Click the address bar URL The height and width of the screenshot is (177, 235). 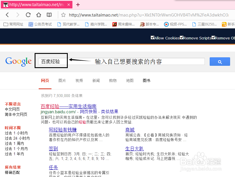pyautogui.click(x=149, y=15)
